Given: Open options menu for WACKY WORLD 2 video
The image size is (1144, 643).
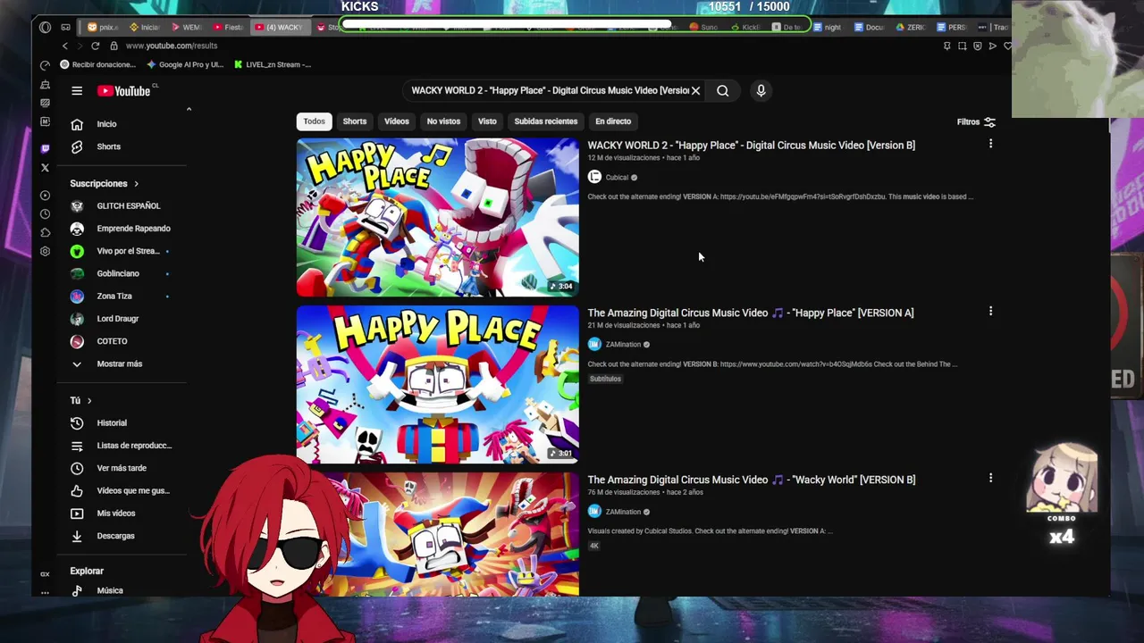Looking at the screenshot, I should click(x=990, y=144).
